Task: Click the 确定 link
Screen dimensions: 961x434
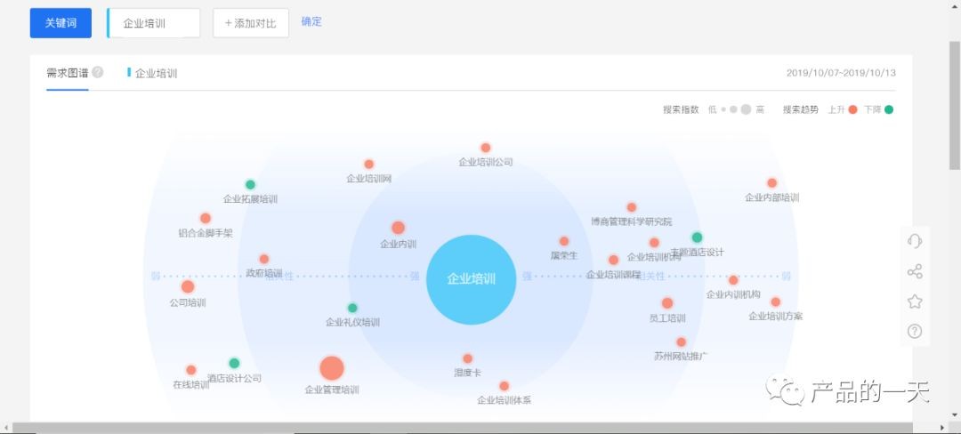Action: coord(311,21)
